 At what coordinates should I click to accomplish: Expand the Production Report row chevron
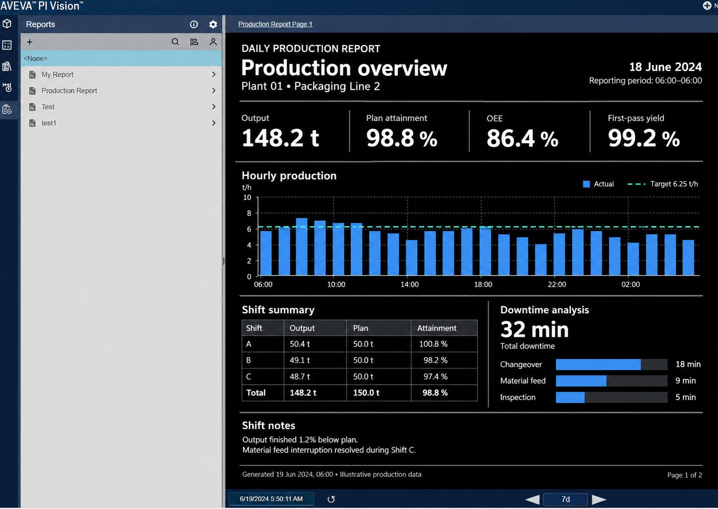pos(214,91)
